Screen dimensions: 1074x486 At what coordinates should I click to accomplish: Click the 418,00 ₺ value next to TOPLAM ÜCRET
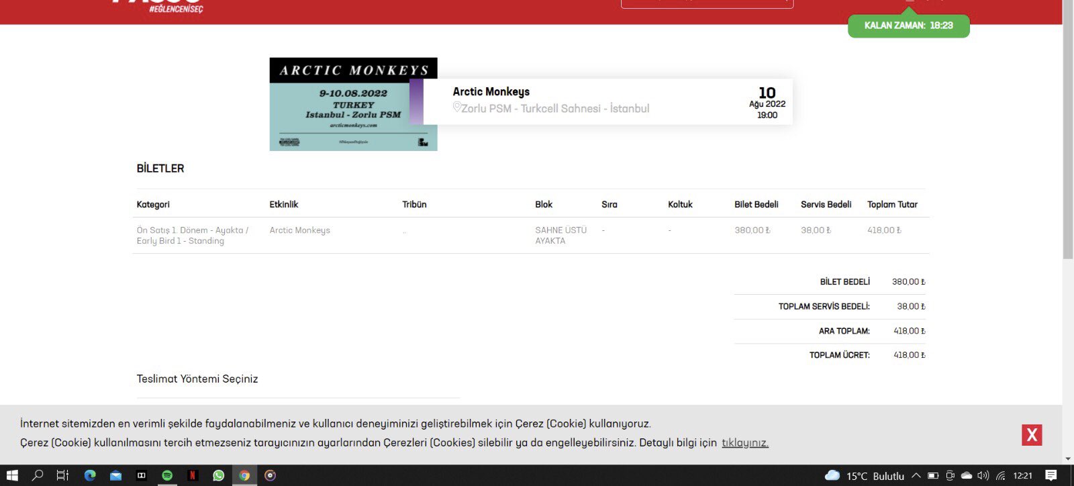point(910,355)
